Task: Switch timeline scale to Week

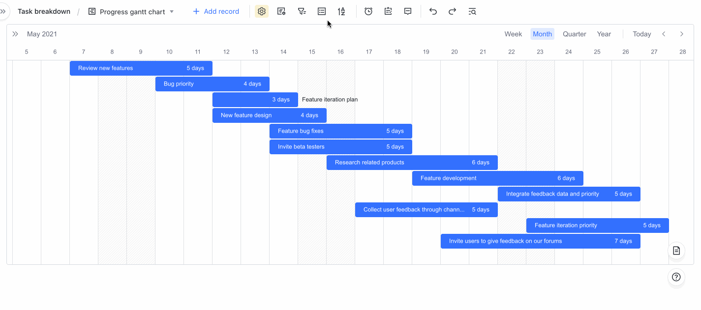Action: click(513, 34)
